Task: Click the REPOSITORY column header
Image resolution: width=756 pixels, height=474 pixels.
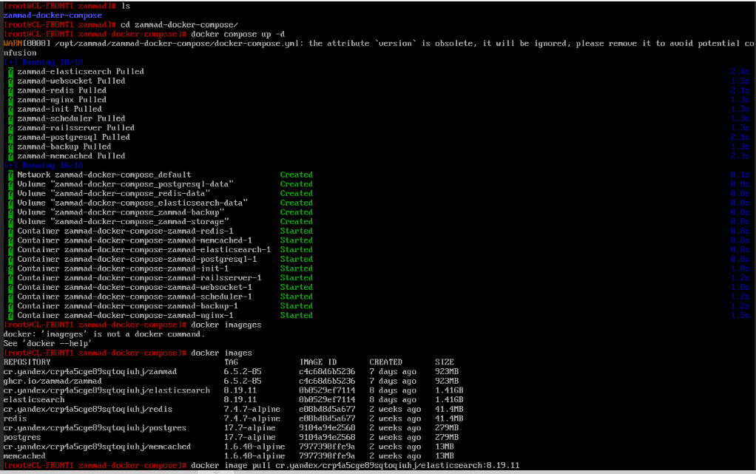Action: click(x=27, y=362)
